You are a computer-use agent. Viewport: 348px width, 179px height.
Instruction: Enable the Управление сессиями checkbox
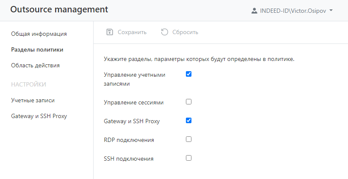click(x=189, y=102)
